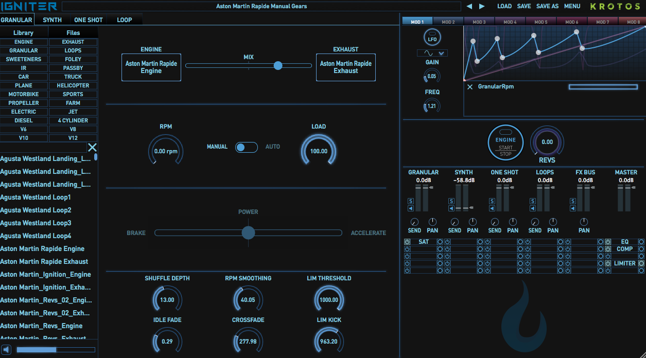Switch to the LOOP tab

point(125,20)
